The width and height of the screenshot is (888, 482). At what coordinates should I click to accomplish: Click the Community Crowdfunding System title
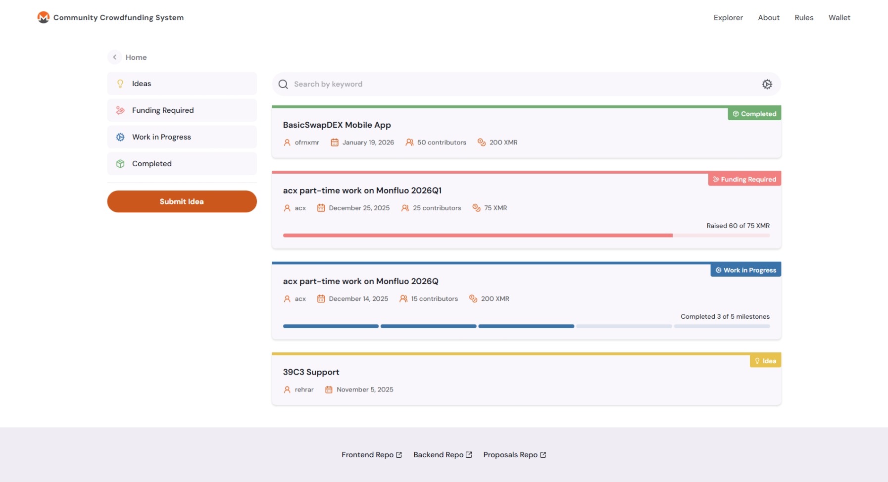click(118, 18)
